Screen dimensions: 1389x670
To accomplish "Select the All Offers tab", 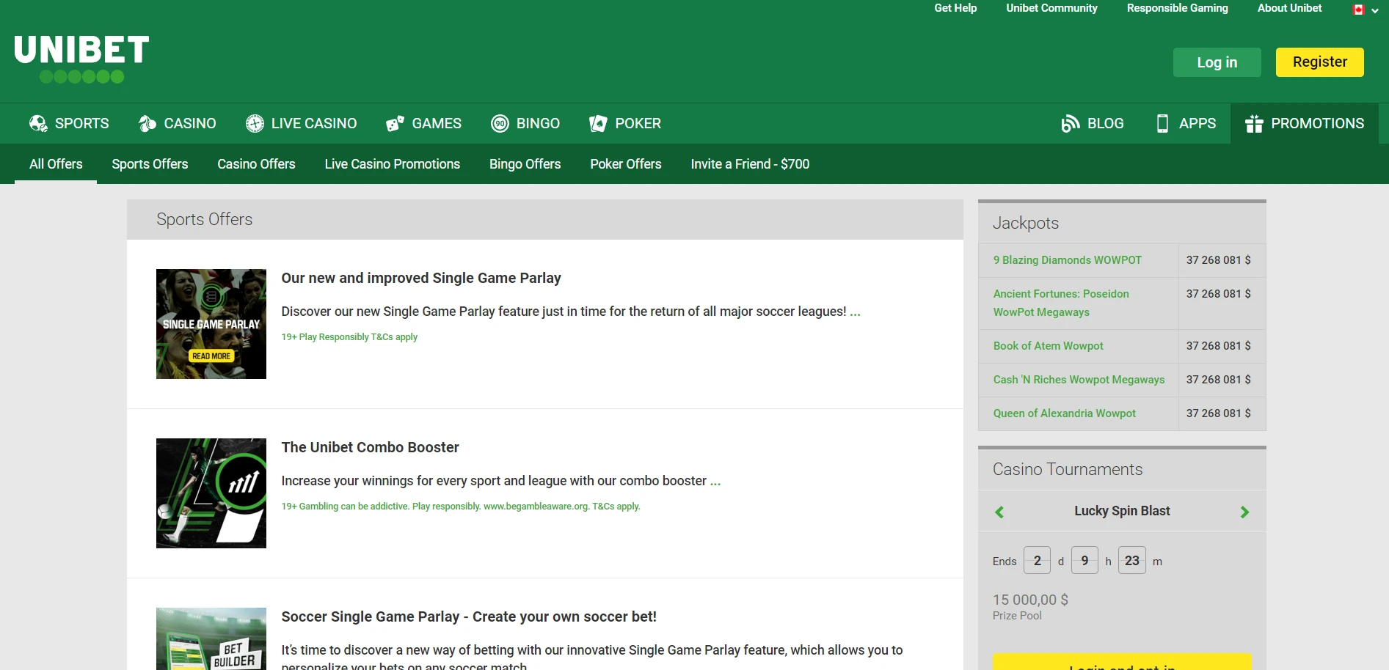I will 56,164.
